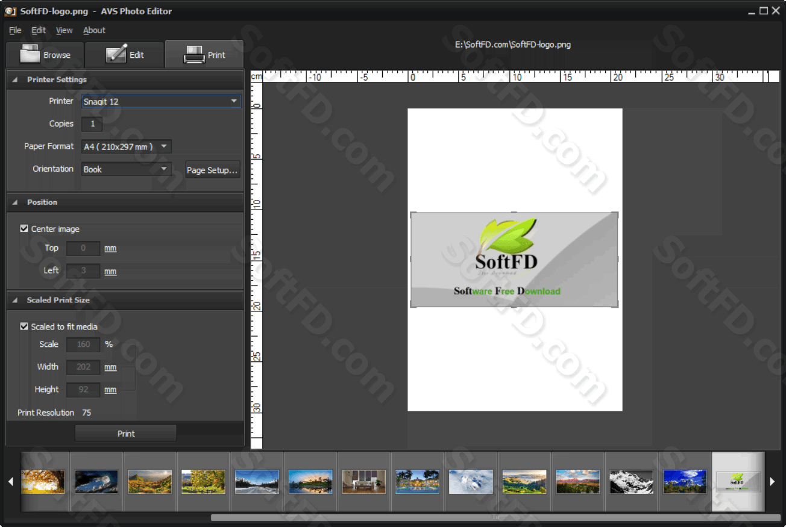Switch to the Edit tab
This screenshot has width=786, height=527.
pos(124,55)
